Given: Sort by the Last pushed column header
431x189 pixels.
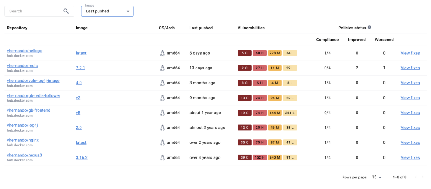Looking at the screenshot, I should click(x=201, y=28).
